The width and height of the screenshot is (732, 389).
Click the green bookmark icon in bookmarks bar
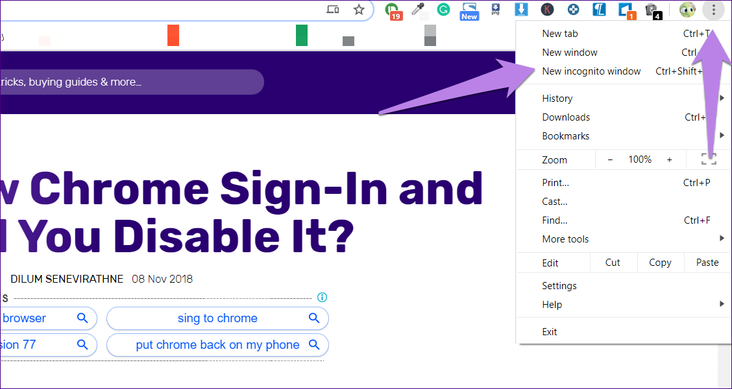tap(302, 36)
